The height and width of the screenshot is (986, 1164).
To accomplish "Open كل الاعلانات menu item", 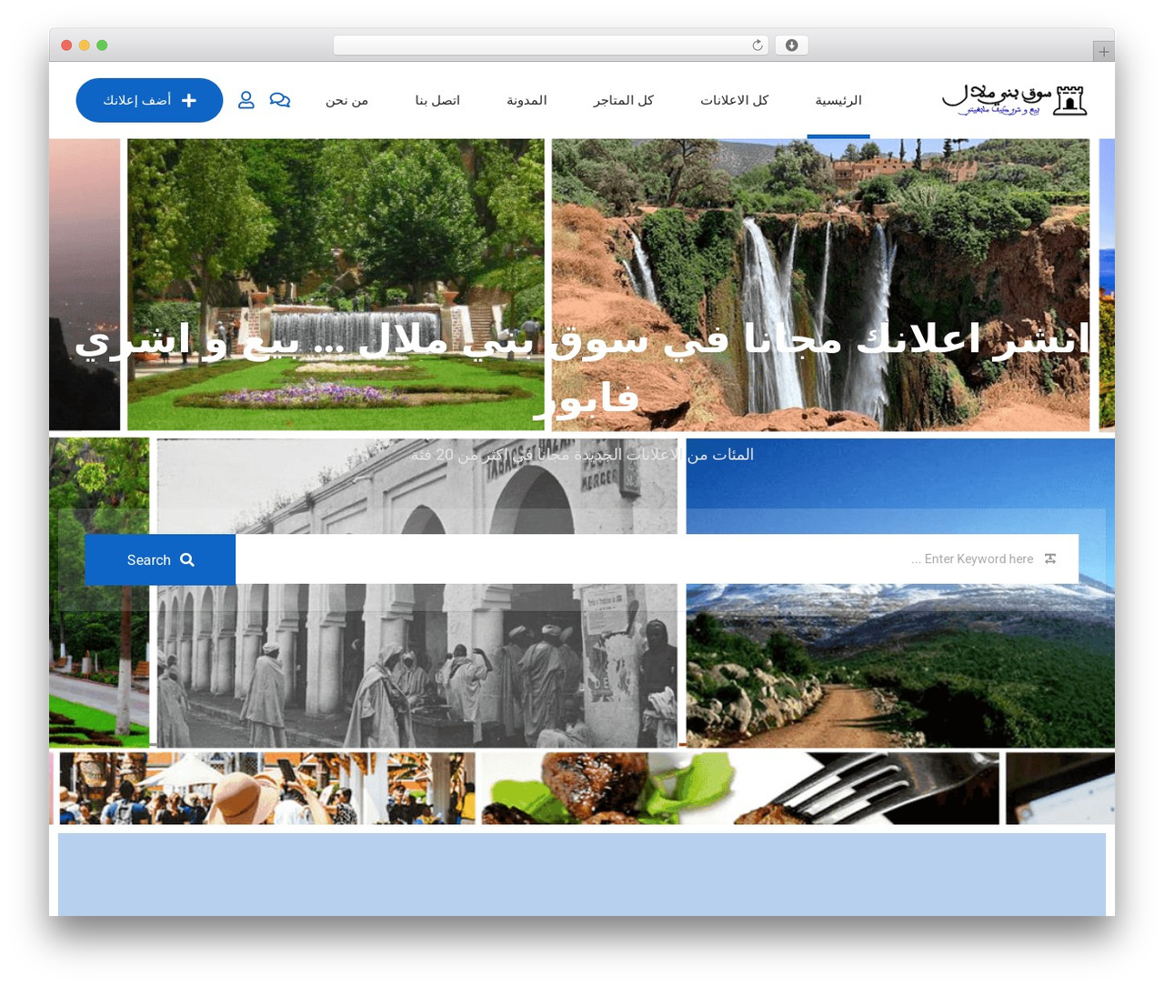I will point(734,100).
